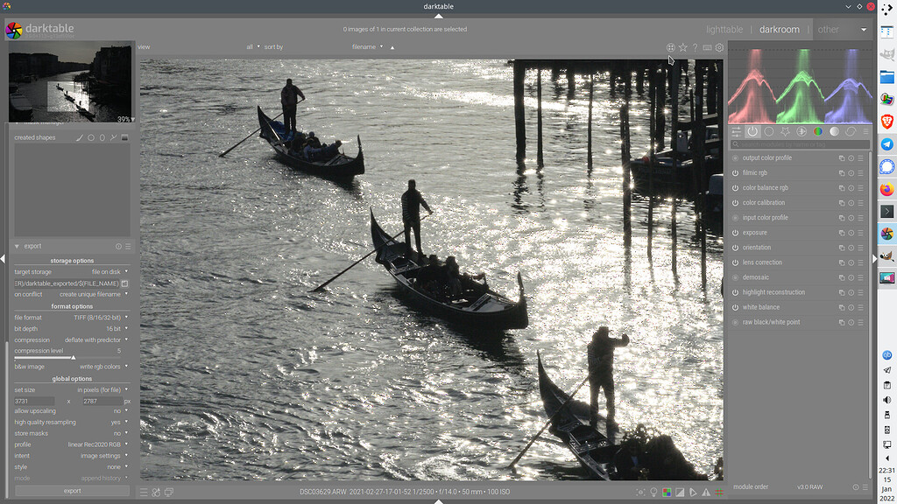Image resolution: width=897 pixels, height=504 pixels.
Task: Reset parameters of exposure module
Action: point(851,233)
